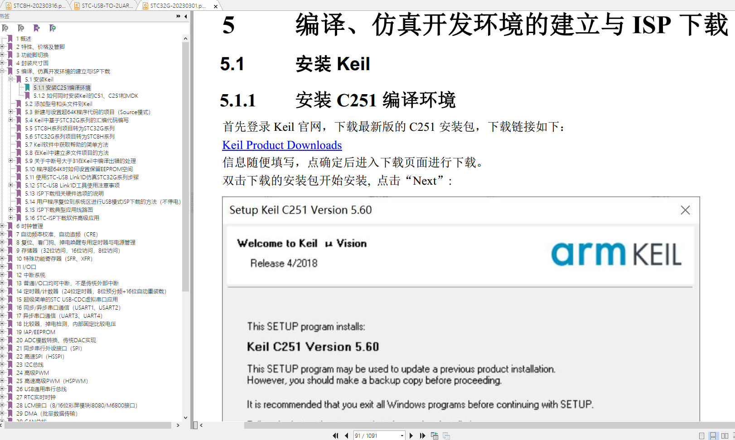Switch to STC-USB-TO-2UAR document tab
735x440 pixels.
point(104,5)
